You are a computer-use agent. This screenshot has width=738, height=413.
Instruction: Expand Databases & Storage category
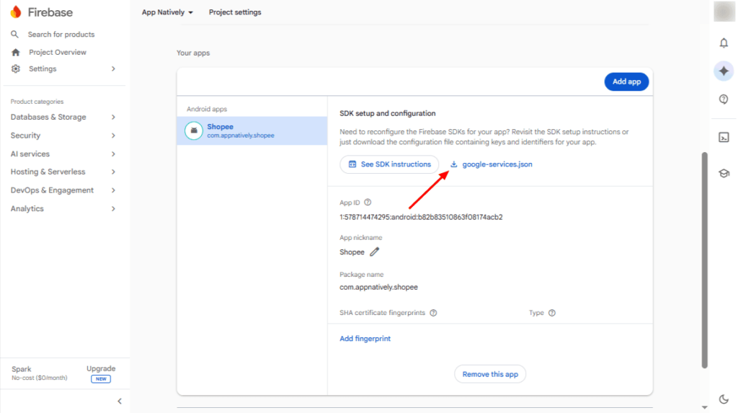(63, 117)
